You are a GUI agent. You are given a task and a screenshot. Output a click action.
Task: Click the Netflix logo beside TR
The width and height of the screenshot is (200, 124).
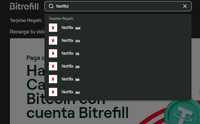tap(53, 53)
